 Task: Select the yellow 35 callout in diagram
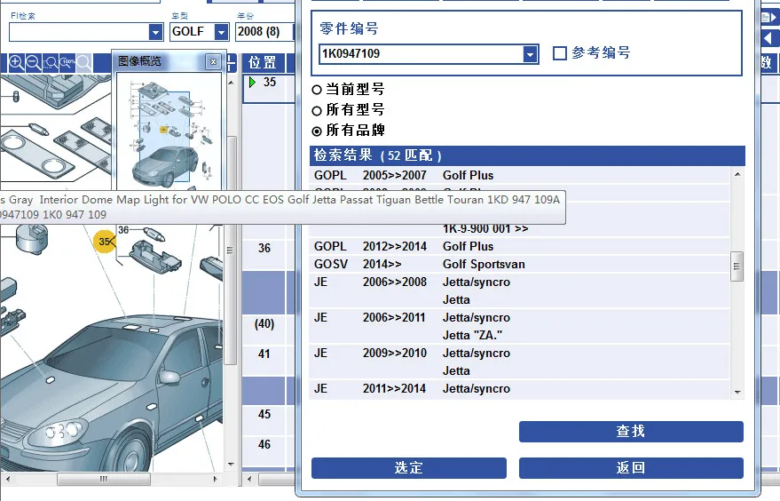[105, 242]
